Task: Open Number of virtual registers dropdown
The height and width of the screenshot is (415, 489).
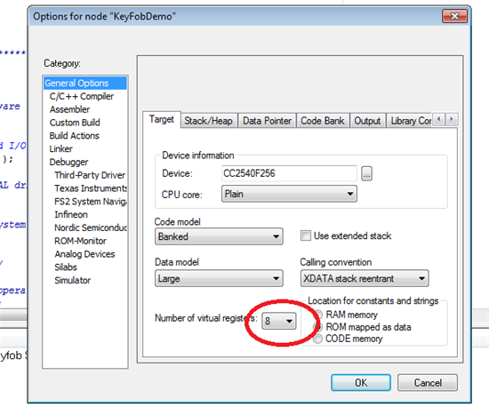Action: 279,321
